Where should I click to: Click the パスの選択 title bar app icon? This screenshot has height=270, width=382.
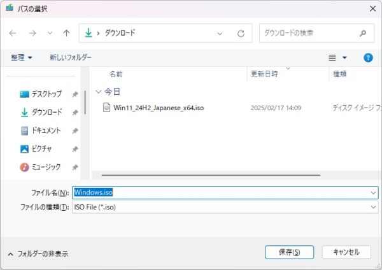coord(10,8)
